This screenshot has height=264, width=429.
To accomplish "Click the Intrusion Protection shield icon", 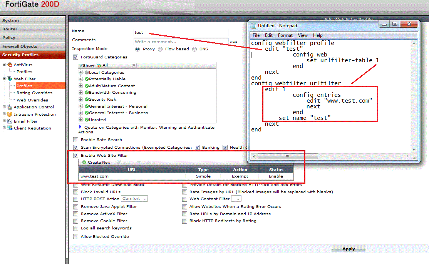I will point(10,114).
